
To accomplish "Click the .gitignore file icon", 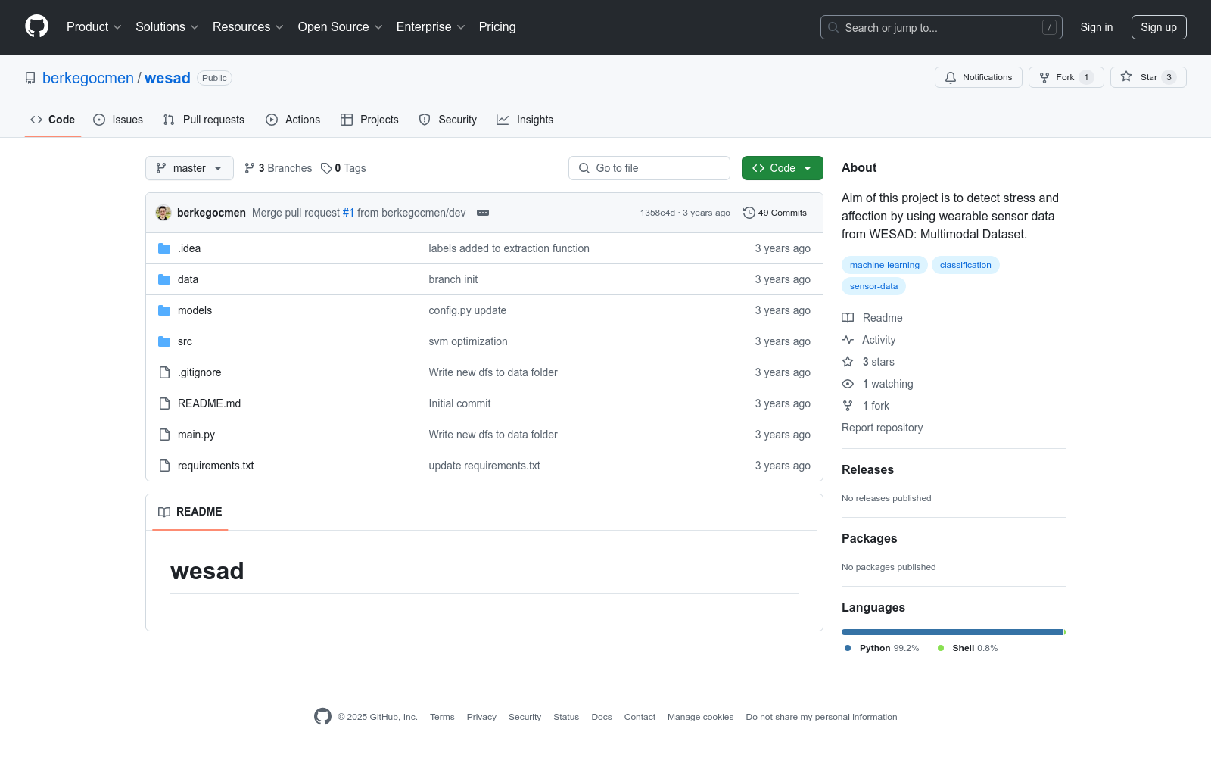I will [164, 372].
